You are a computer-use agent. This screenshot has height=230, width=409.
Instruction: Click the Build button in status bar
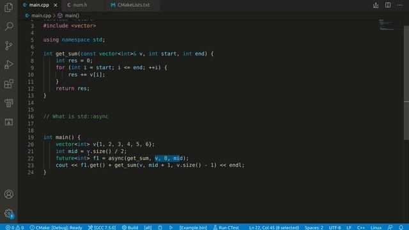tap(130, 227)
